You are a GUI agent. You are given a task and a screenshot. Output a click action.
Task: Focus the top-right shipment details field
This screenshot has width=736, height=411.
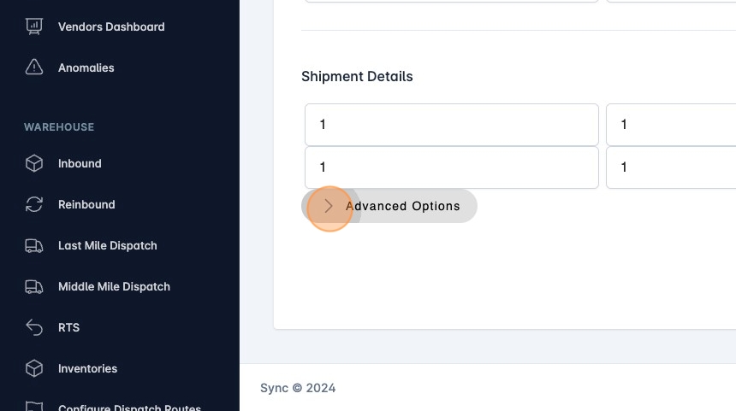coord(671,125)
